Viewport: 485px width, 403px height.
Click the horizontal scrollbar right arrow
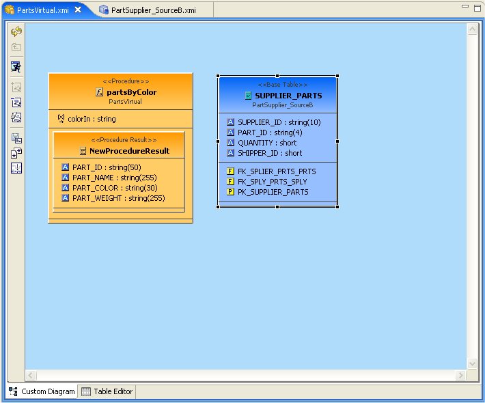pyautogui.click(x=460, y=375)
